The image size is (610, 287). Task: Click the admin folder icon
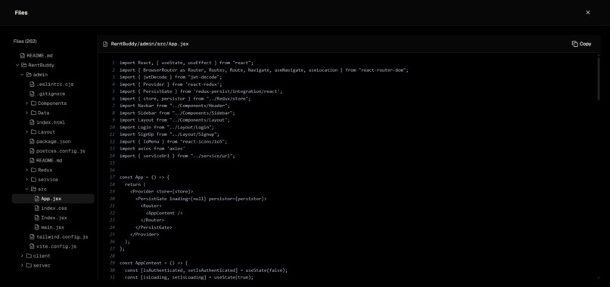29,75
